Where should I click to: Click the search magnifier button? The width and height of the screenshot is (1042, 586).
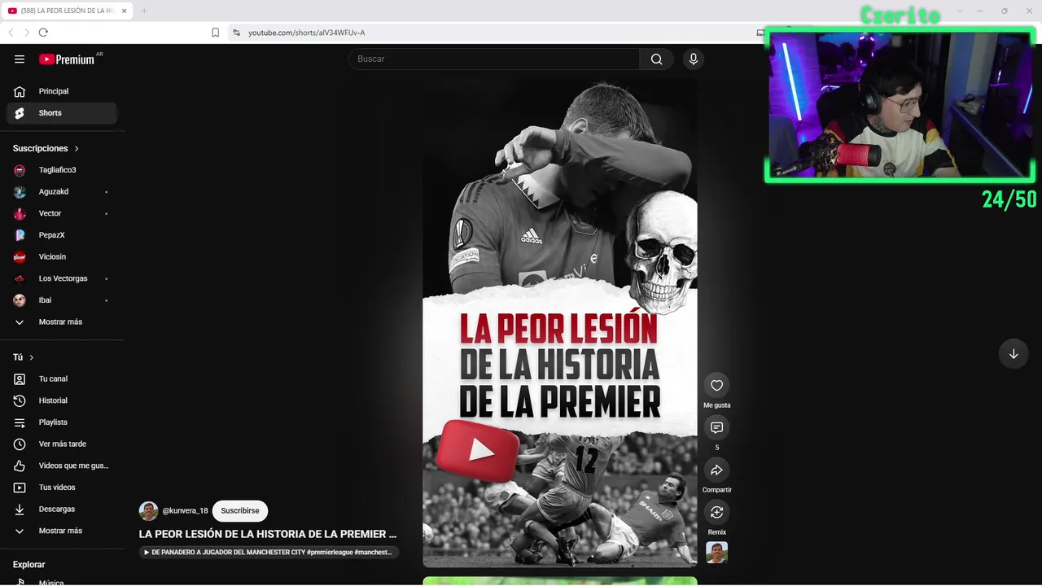click(657, 59)
